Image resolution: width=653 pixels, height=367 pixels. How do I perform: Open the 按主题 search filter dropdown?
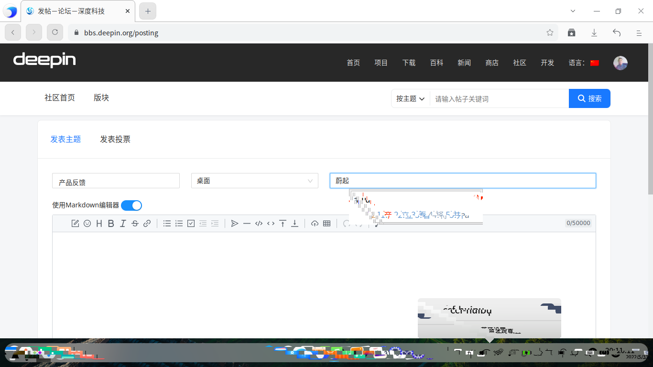coord(410,98)
